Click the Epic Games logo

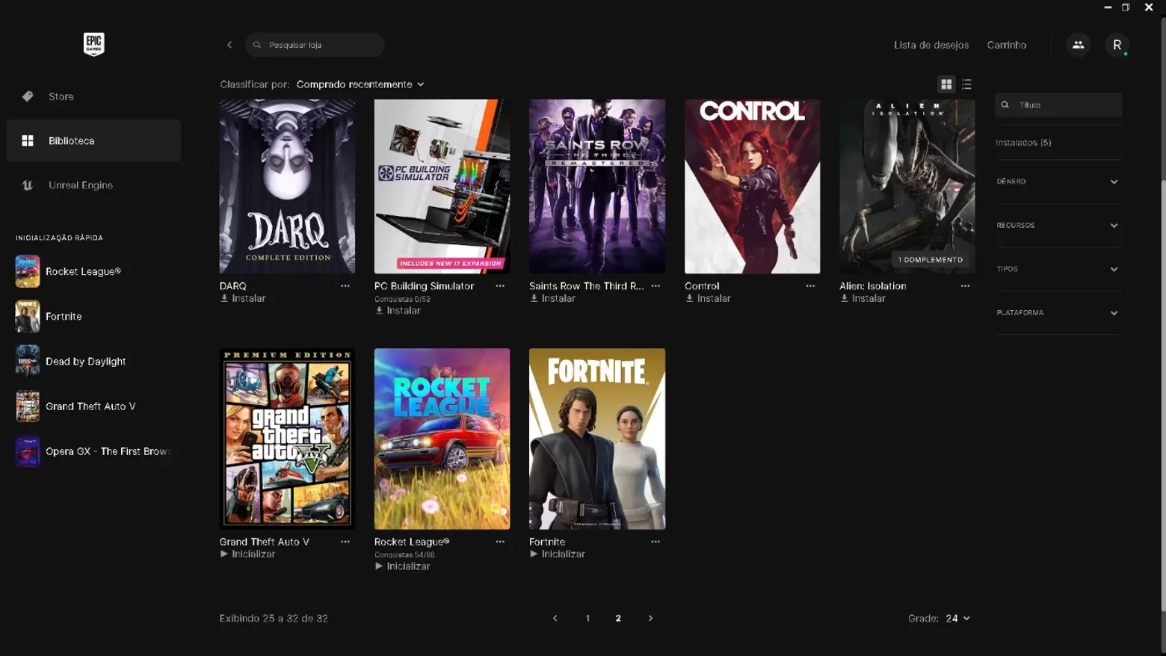[x=93, y=44]
